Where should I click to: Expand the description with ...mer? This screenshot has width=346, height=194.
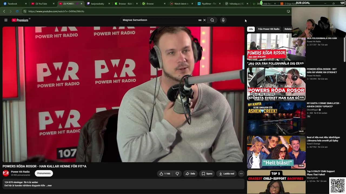[49, 186]
